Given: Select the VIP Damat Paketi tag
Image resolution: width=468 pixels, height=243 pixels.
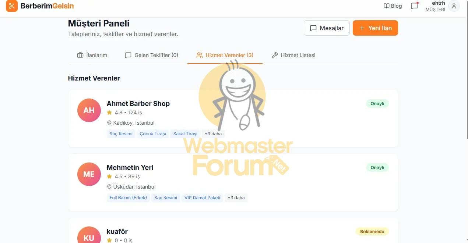Looking at the screenshot, I should tap(202, 198).
